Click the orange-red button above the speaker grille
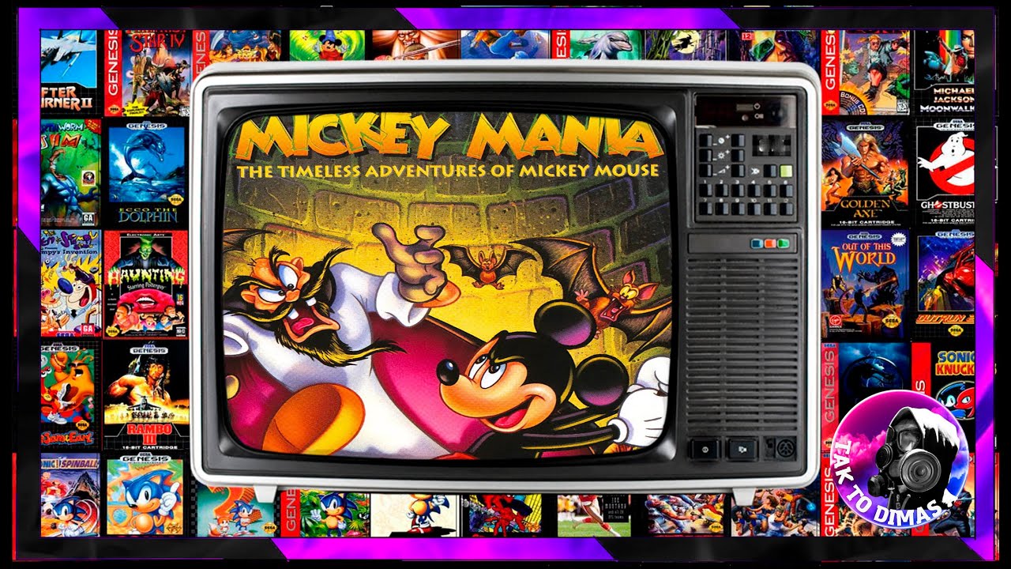 tap(769, 243)
